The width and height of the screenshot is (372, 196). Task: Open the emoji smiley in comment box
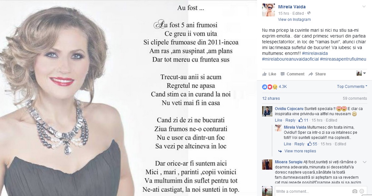point(362,191)
